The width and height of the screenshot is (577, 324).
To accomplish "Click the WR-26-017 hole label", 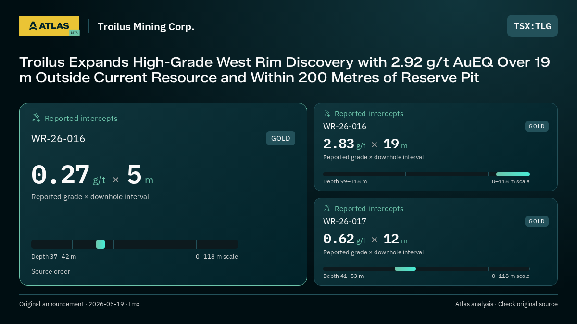I will (345, 221).
